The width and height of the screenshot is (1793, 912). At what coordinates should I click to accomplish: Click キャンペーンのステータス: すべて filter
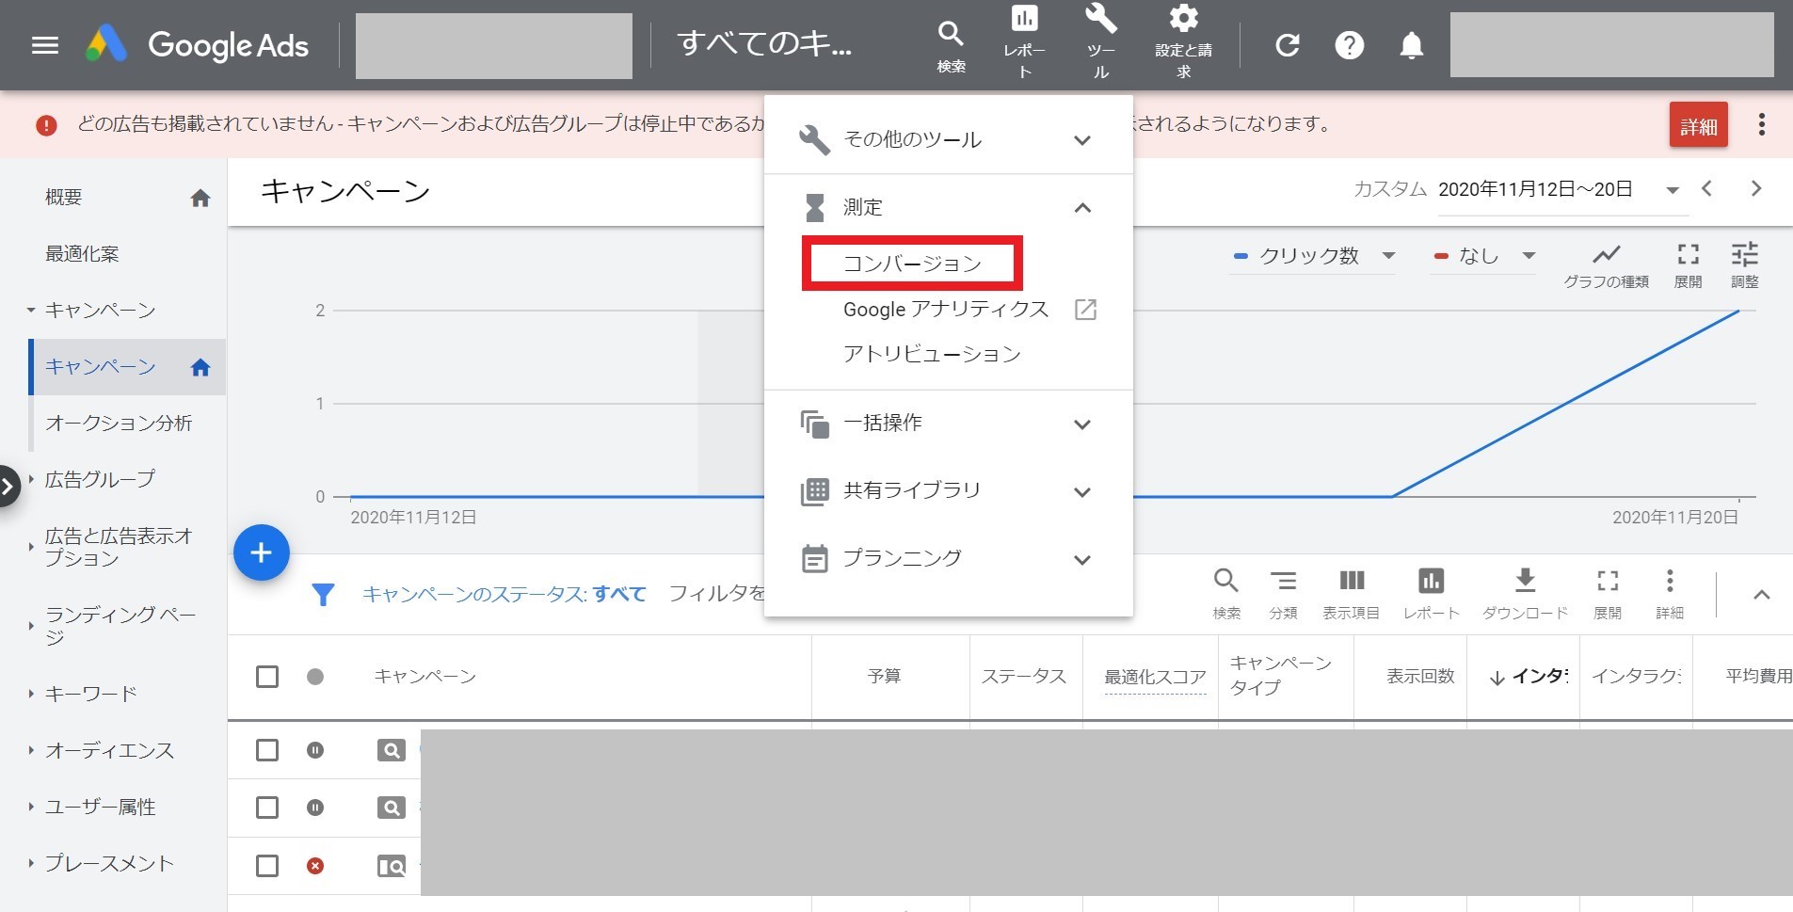pos(504,594)
